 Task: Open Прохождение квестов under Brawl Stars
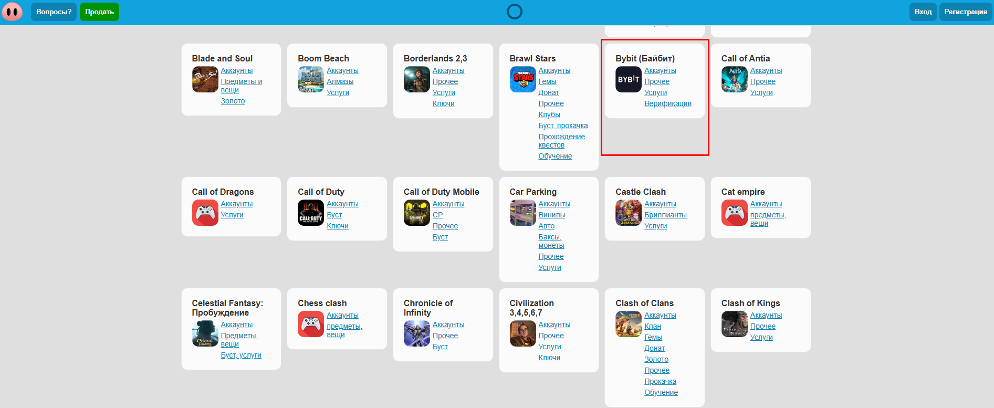(x=561, y=141)
